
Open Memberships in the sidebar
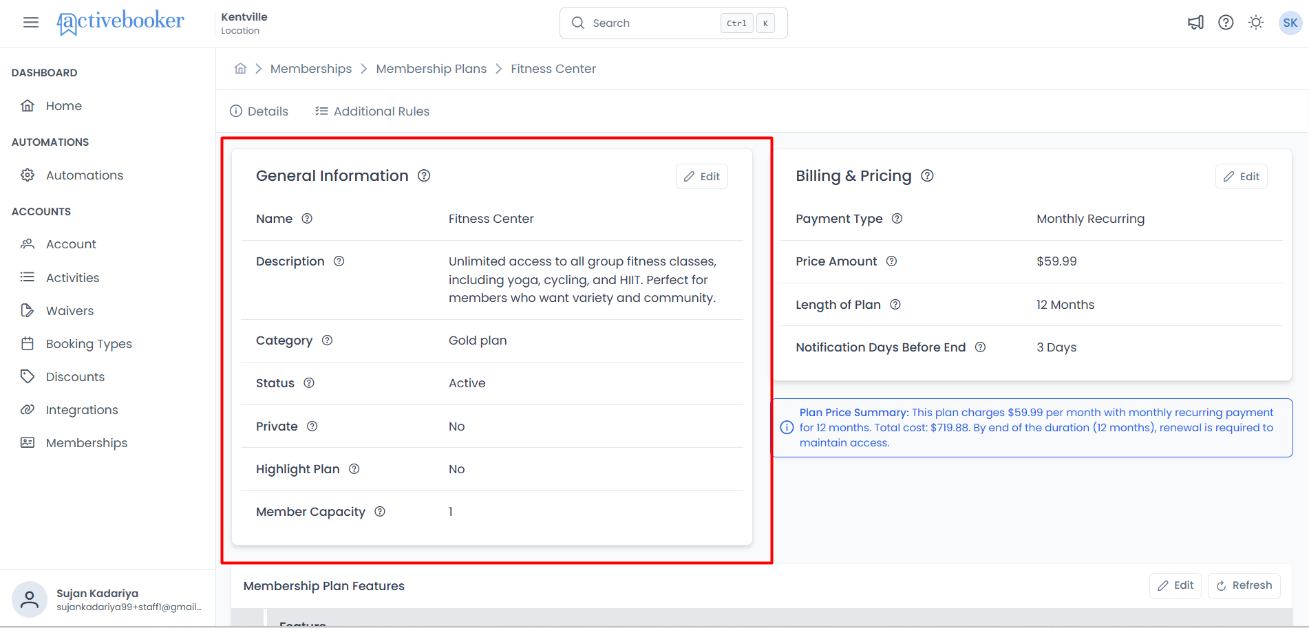coord(74,443)
